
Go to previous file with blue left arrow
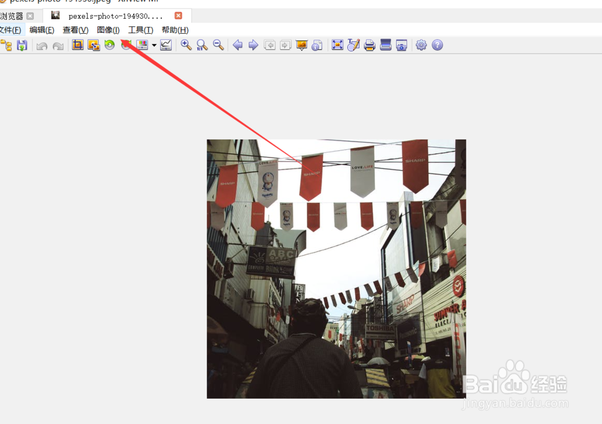238,45
